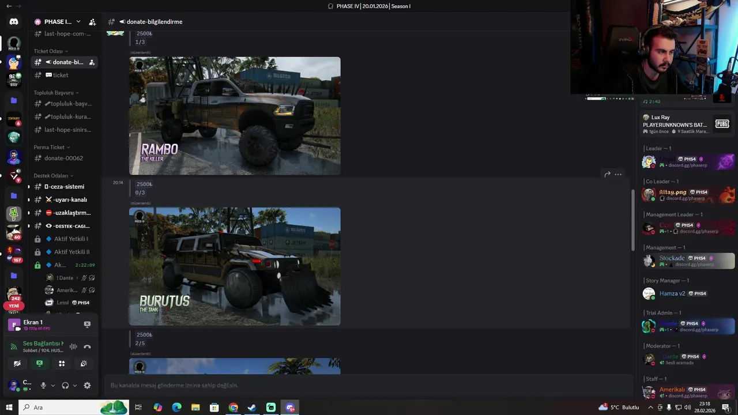Open weather widget showing 5°C Bulutlu
The width and height of the screenshot is (738, 415).
620,408
